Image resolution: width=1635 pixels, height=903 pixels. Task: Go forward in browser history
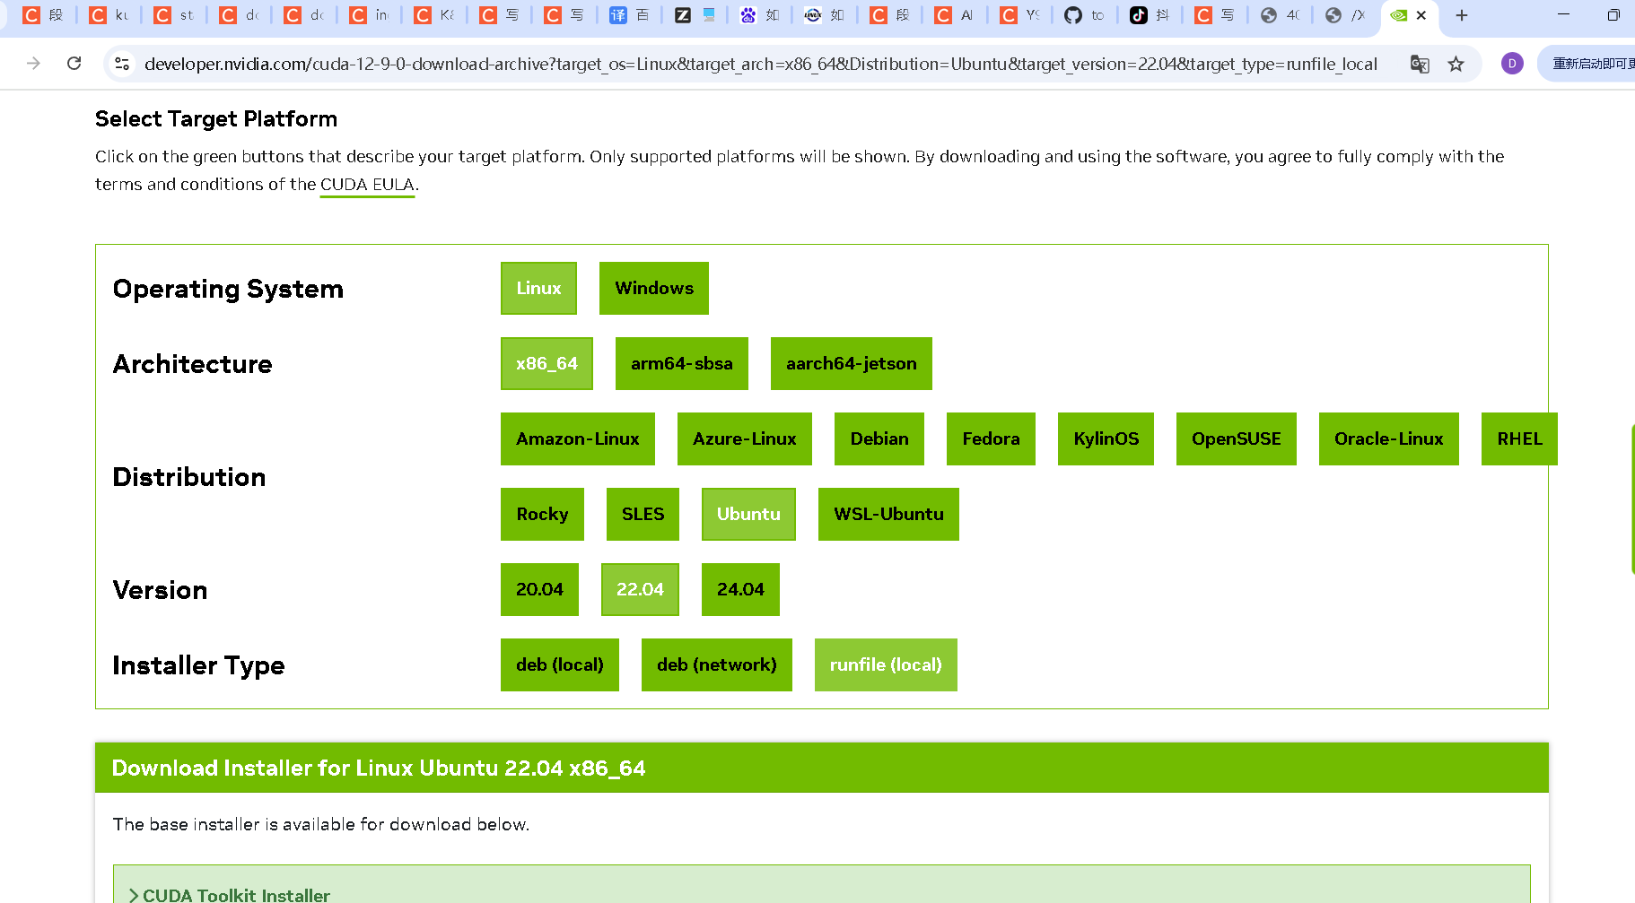click(x=33, y=64)
